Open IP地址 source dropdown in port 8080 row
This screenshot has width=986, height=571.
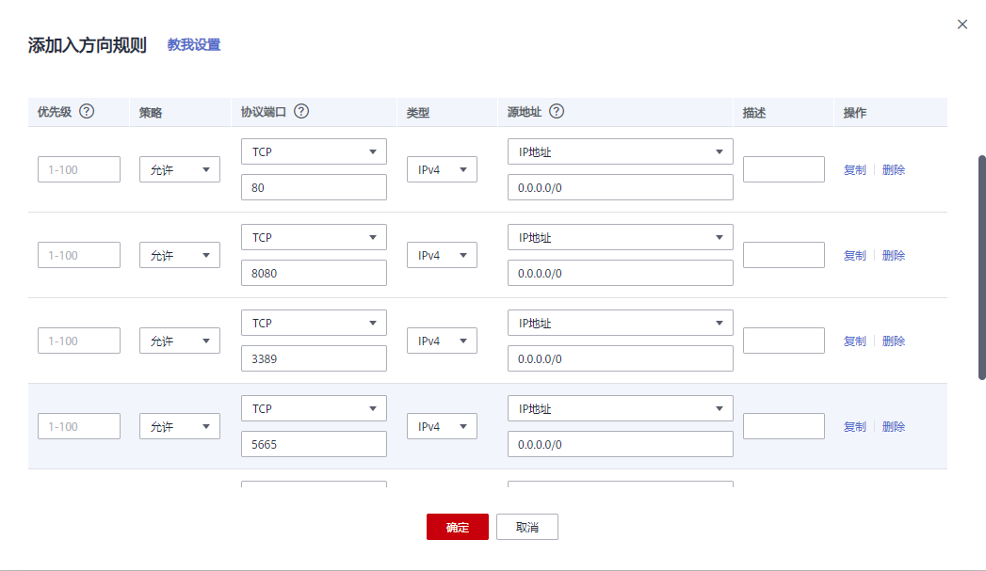click(620, 237)
